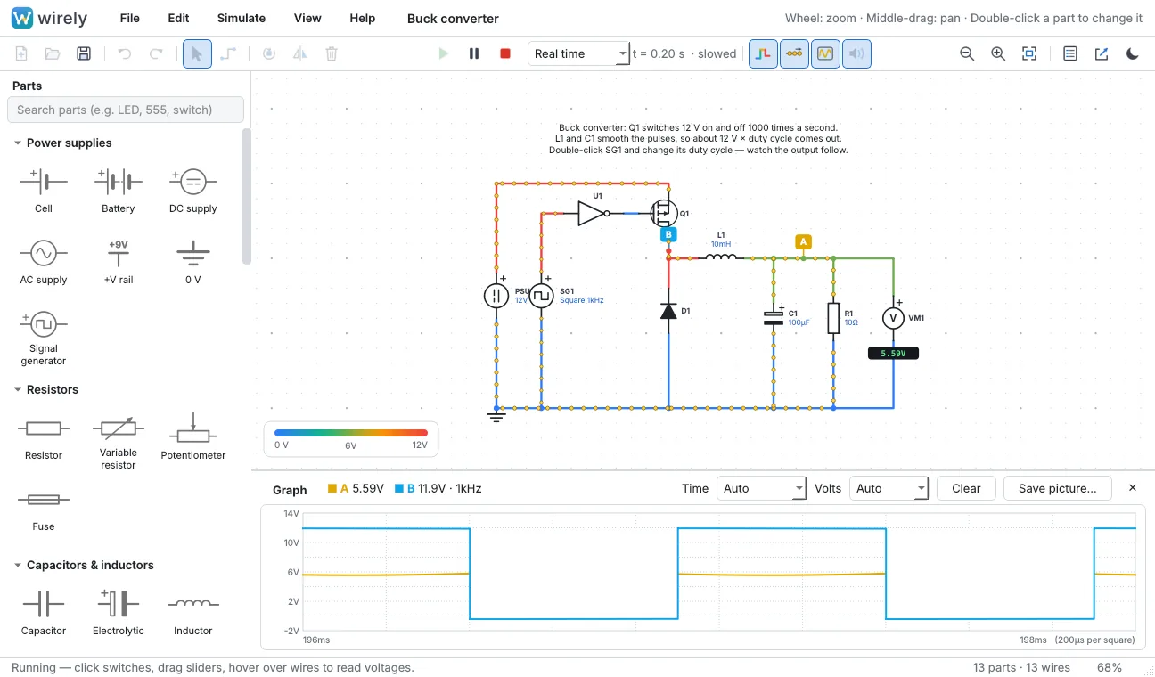Viewport: 1155px width, 677px height.
Task: Click probe A marker on the circuit
Action: pyautogui.click(x=803, y=241)
